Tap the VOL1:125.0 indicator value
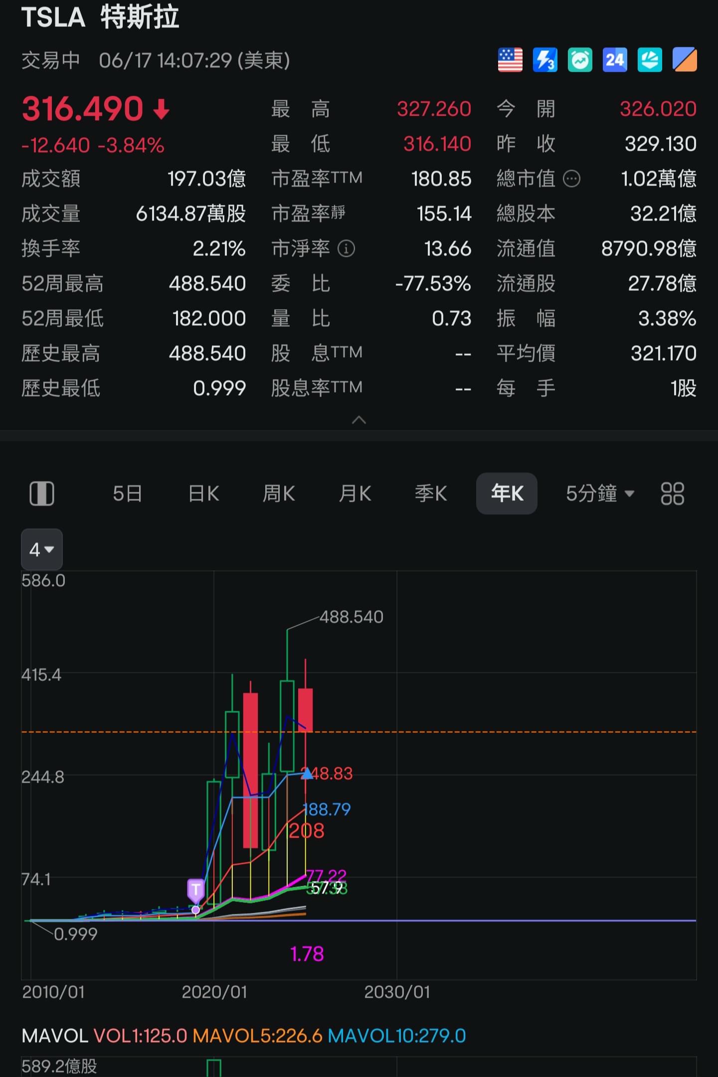Viewport: 718px width, 1077px height. click(x=141, y=1036)
